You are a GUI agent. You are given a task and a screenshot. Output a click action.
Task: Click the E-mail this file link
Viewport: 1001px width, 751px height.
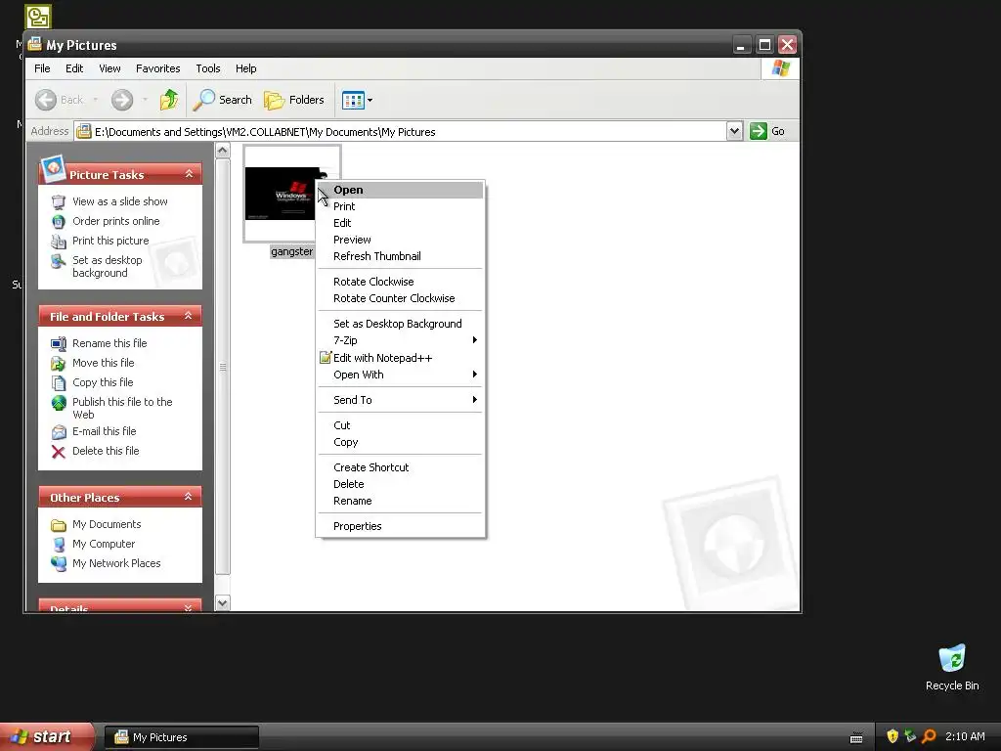pos(104,431)
